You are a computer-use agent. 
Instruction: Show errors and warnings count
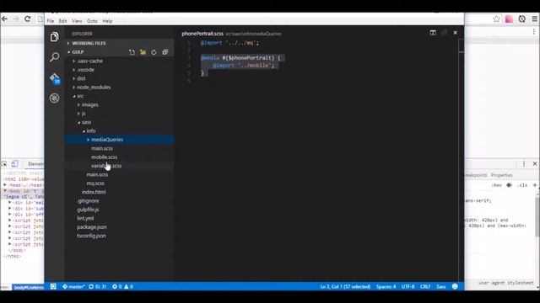122,286
